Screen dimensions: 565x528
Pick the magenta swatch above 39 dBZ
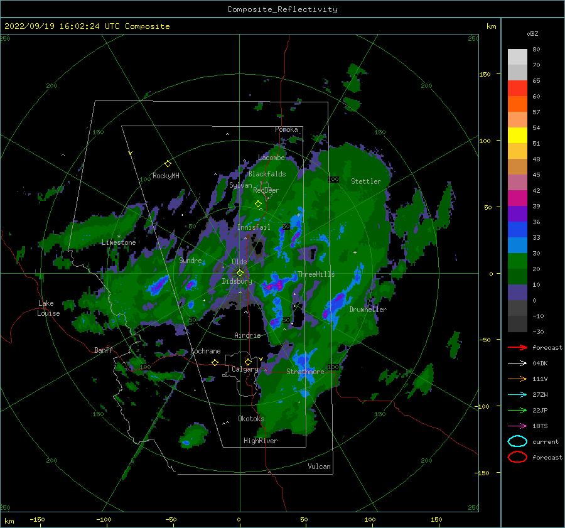coord(517,198)
